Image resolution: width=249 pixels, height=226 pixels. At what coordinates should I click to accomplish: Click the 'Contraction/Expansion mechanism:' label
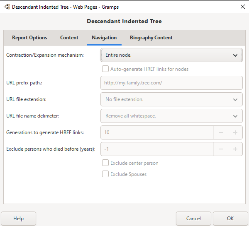[x=45, y=55]
